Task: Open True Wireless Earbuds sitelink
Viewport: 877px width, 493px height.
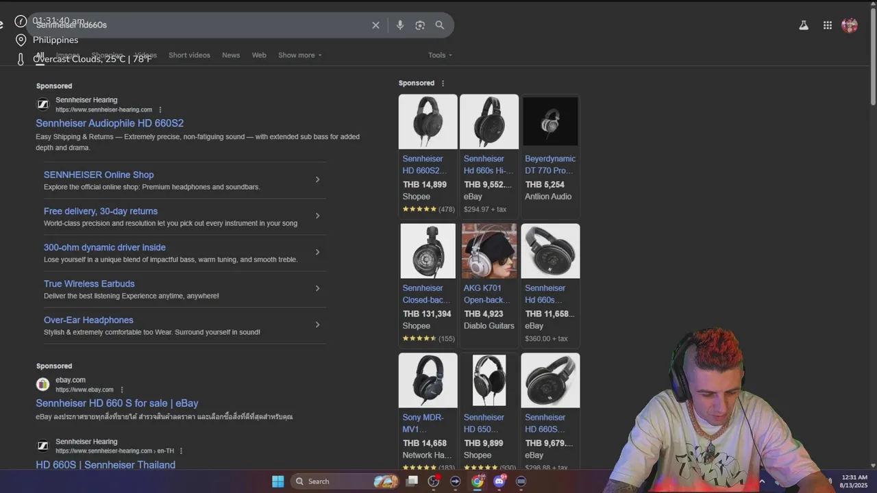Action: point(89,283)
